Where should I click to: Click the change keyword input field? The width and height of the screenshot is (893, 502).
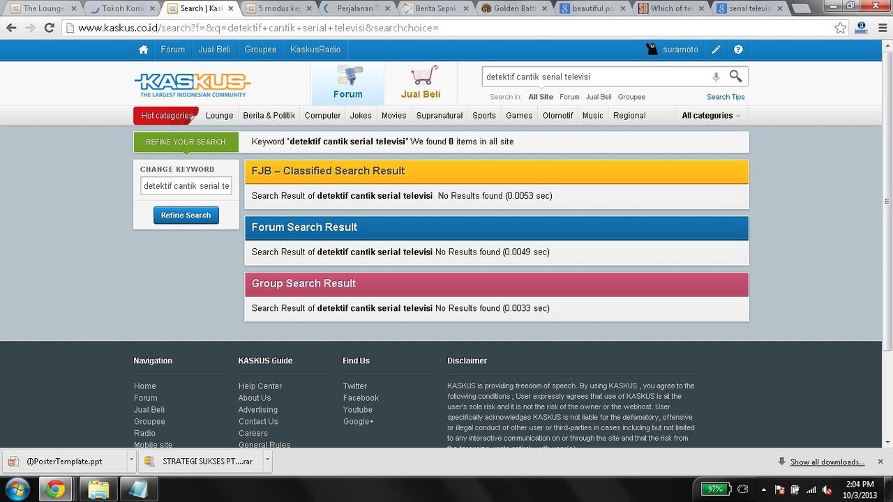click(186, 186)
